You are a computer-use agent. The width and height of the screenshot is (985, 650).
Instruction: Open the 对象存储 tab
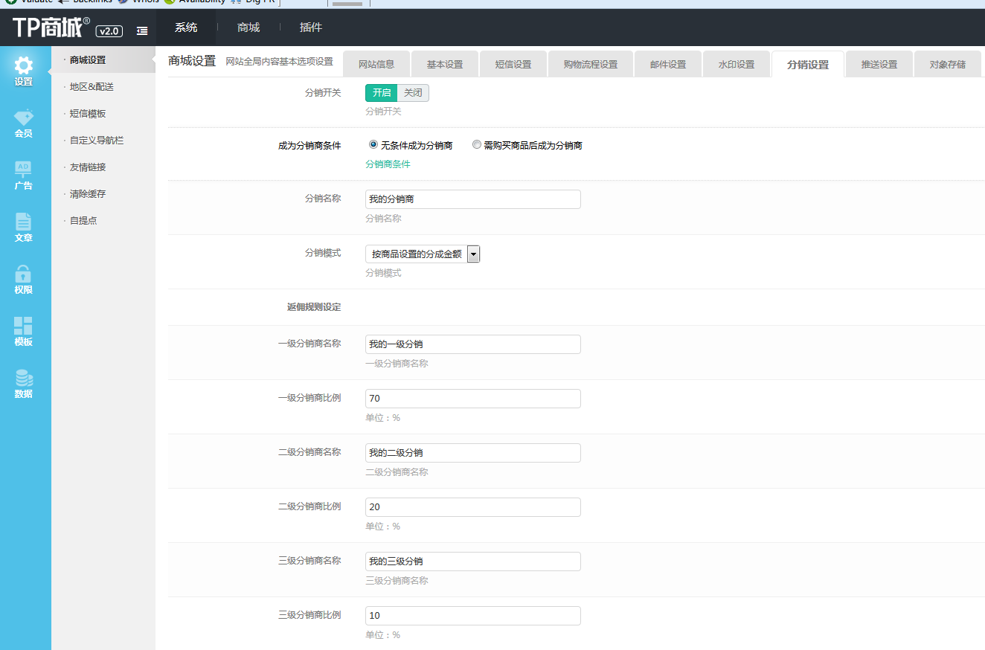tap(948, 64)
